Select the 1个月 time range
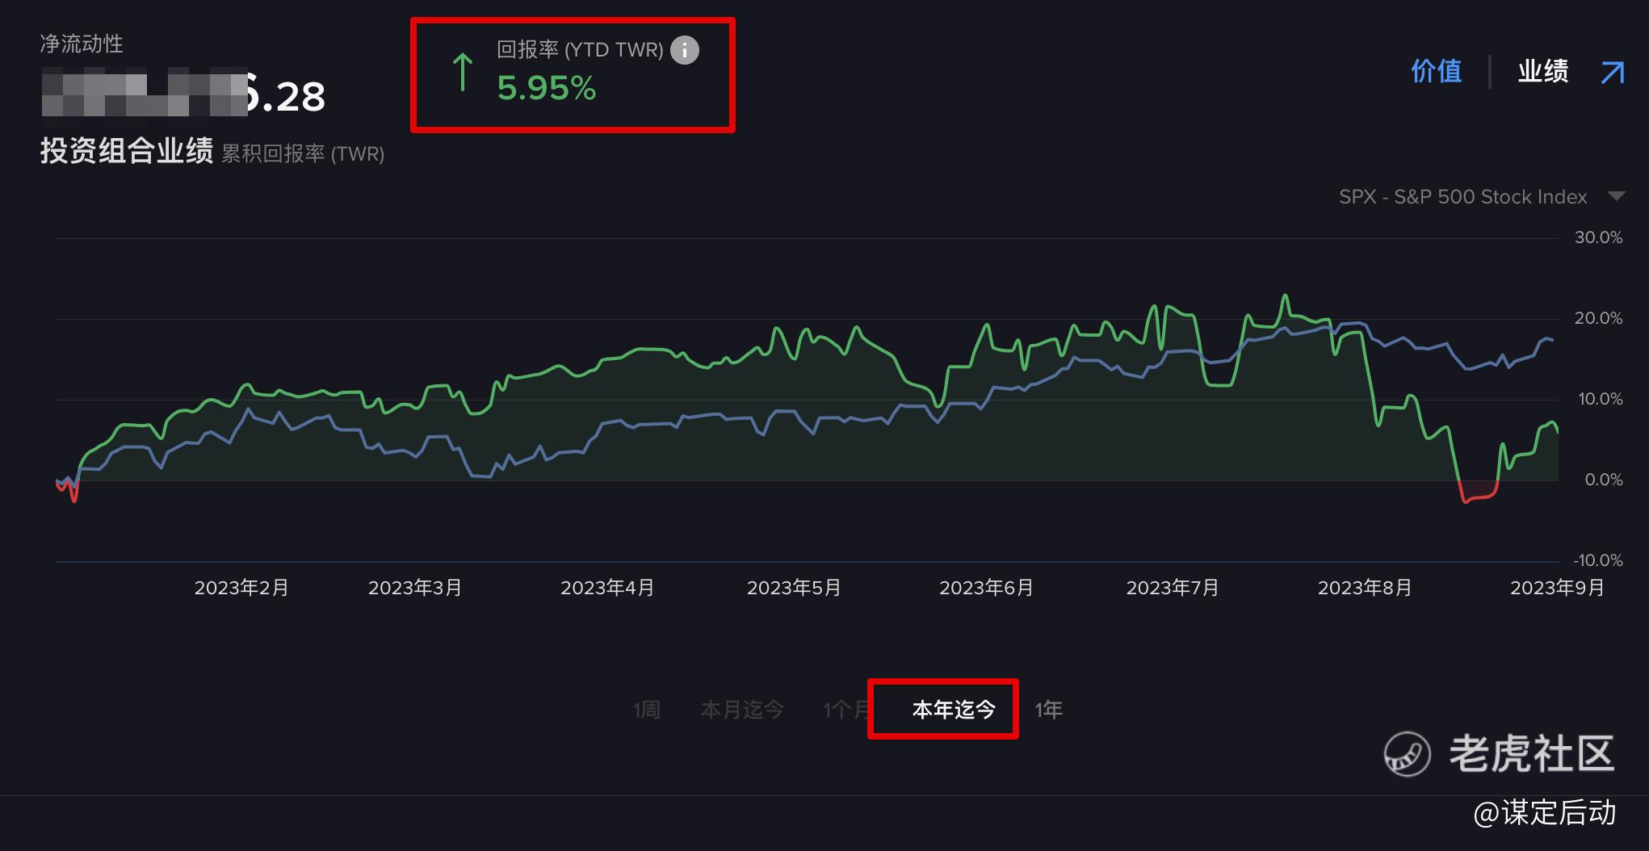Screen dimensions: 1649x851 click(845, 710)
